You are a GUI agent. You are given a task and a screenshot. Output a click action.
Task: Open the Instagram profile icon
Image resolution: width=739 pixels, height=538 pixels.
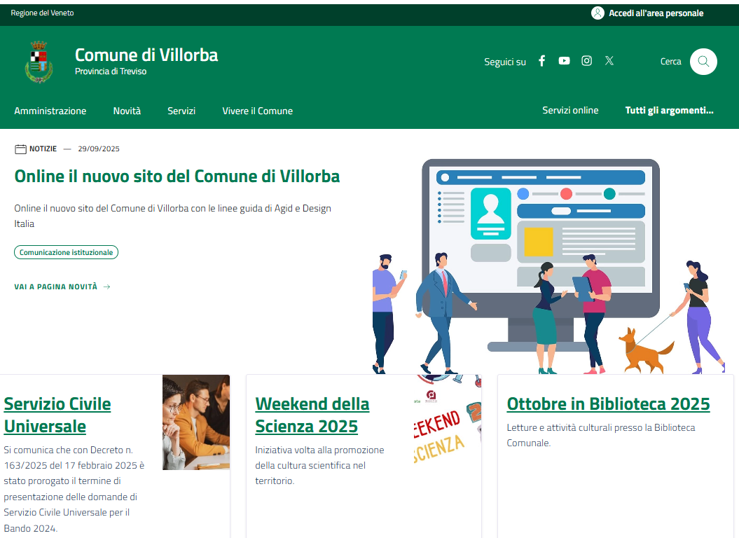[587, 61]
